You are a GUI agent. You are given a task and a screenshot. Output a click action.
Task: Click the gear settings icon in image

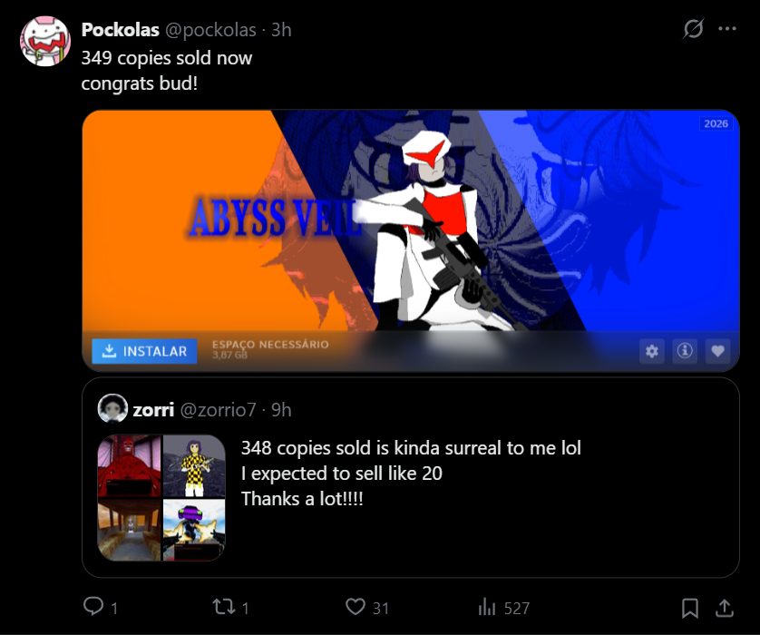[652, 351]
